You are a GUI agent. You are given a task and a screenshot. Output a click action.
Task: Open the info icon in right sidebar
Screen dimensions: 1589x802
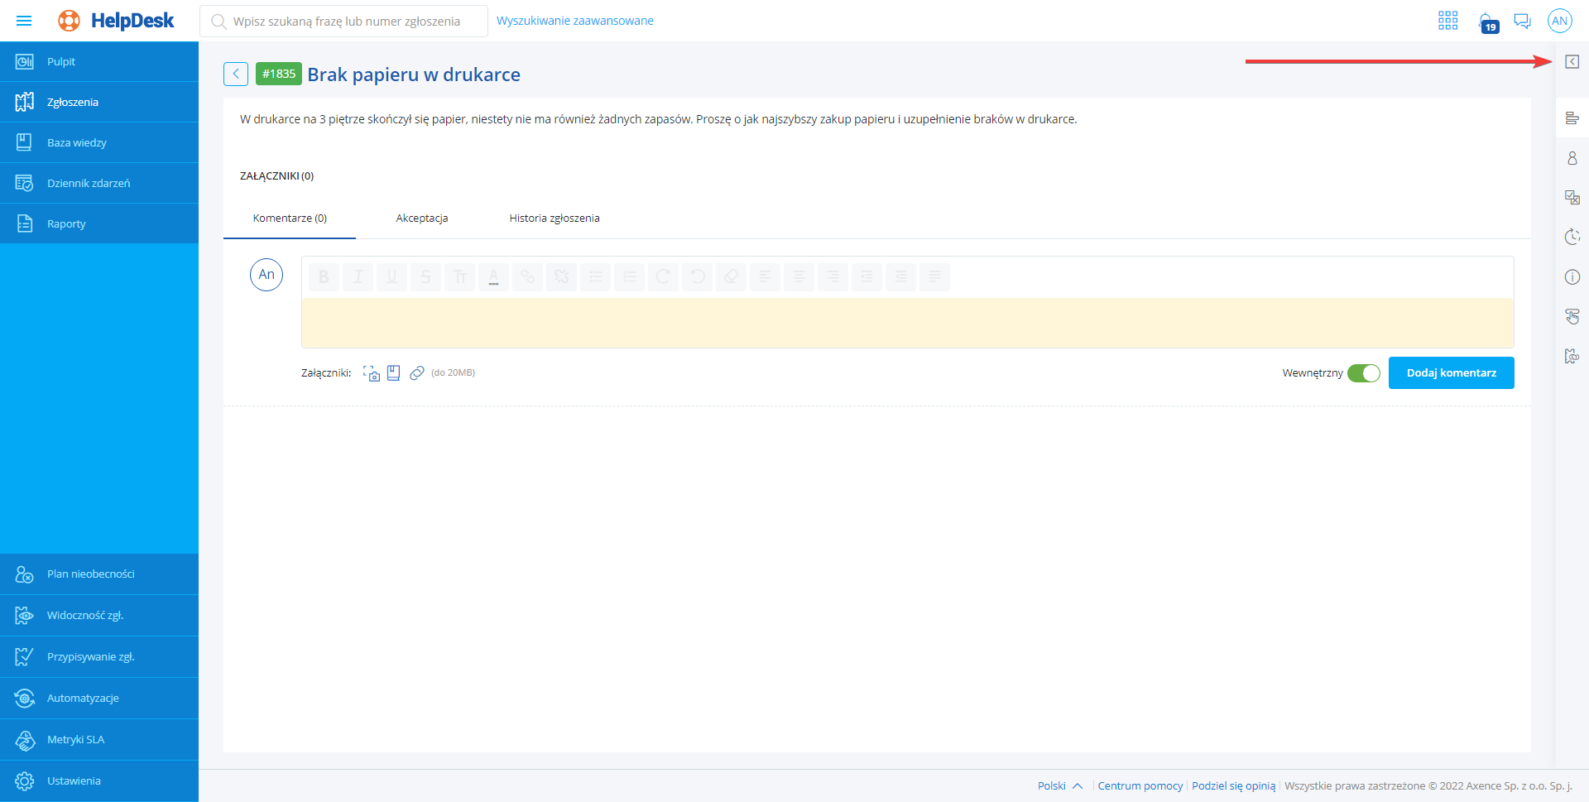coord(1572,277)
